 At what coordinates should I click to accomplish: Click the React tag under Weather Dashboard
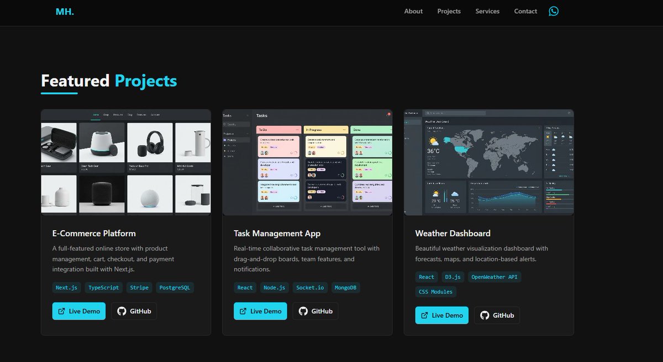(427, 277)
